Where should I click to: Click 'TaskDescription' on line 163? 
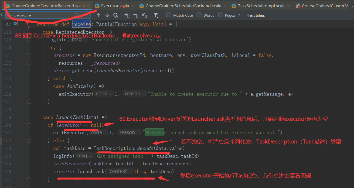point(114,148)
